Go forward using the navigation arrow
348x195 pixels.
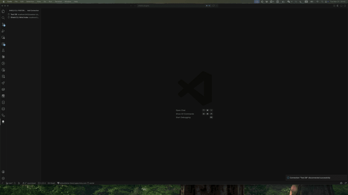click(x=134, y=6)
